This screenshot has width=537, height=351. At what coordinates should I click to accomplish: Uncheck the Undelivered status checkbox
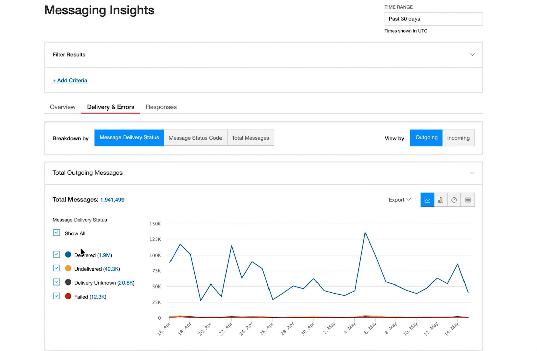coord(57,268)
